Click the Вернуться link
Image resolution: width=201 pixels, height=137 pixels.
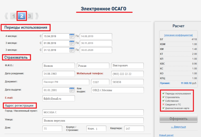tap(178, 127)
